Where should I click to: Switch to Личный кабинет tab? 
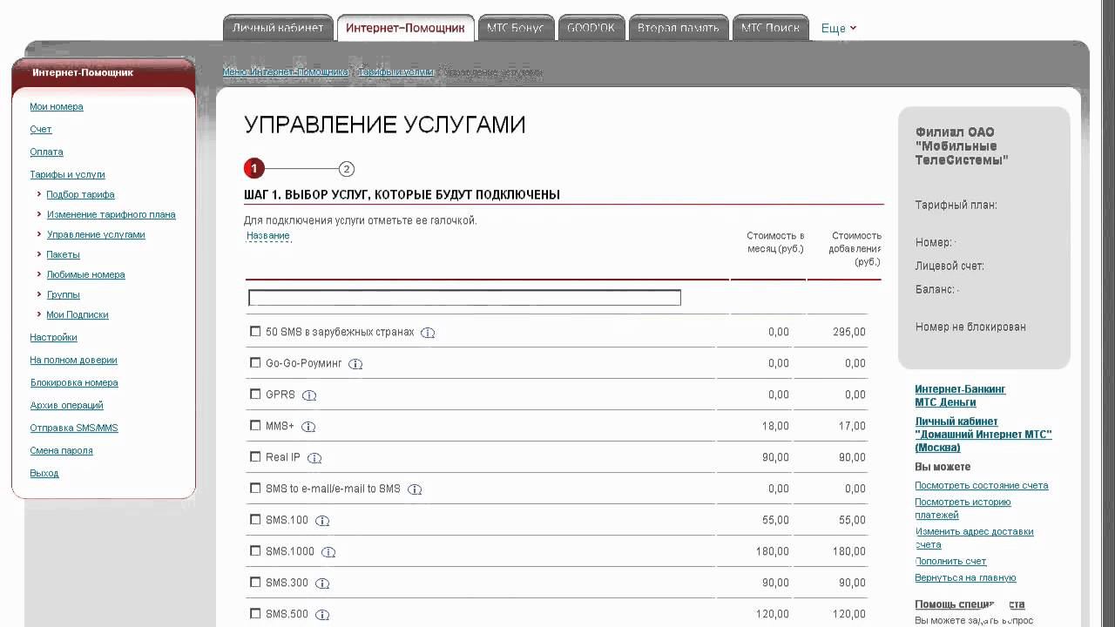coord(278,28)
